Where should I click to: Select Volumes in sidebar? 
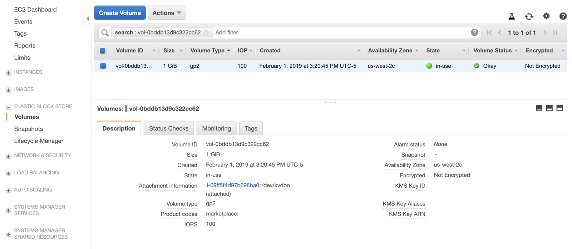point(27,117)
